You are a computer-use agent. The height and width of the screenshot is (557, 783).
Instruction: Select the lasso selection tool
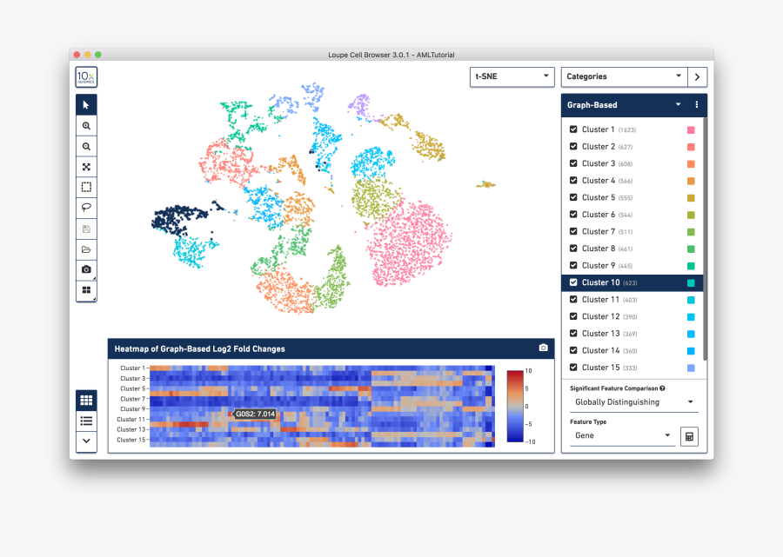coord(86,208)
